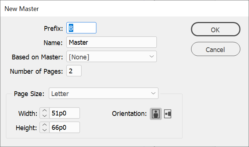The image size is (249, 147).
Task: Expand the Page Size dropdown
Action: coord(103,93)
